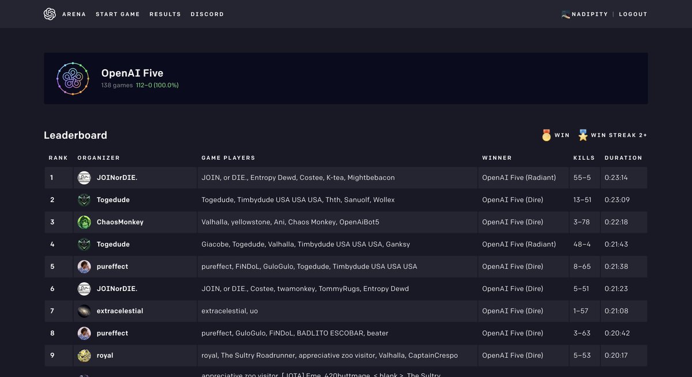Click the WIN STREAK 2+ star medal icon
This screenshot has height=377, width=692.
coord(583,135)
